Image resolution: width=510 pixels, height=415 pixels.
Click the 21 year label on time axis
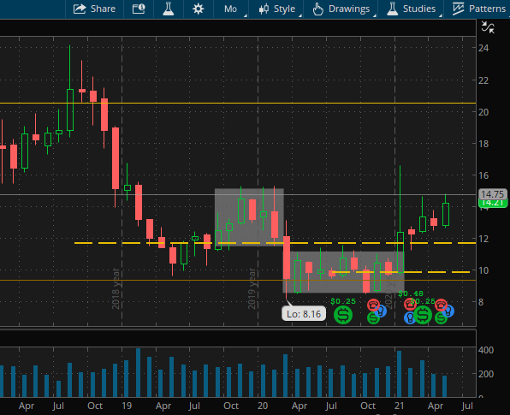point(399,406)
